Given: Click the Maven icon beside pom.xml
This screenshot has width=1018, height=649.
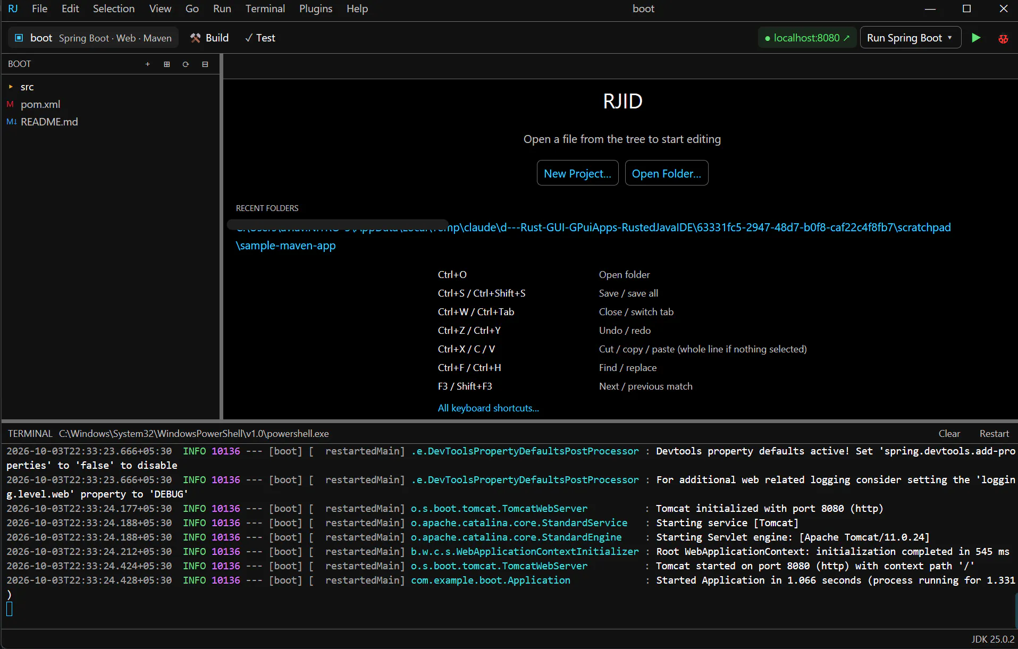Looking at the screenshot, I should pyautogui.click(x=10, y=104).
